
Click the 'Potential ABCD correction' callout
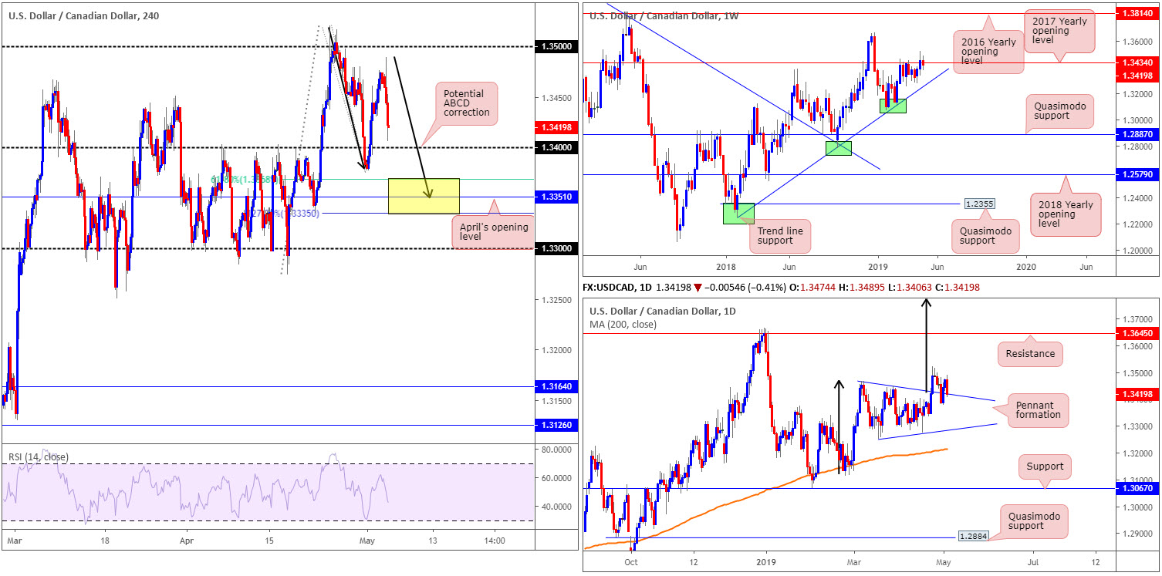click(466, 102)
